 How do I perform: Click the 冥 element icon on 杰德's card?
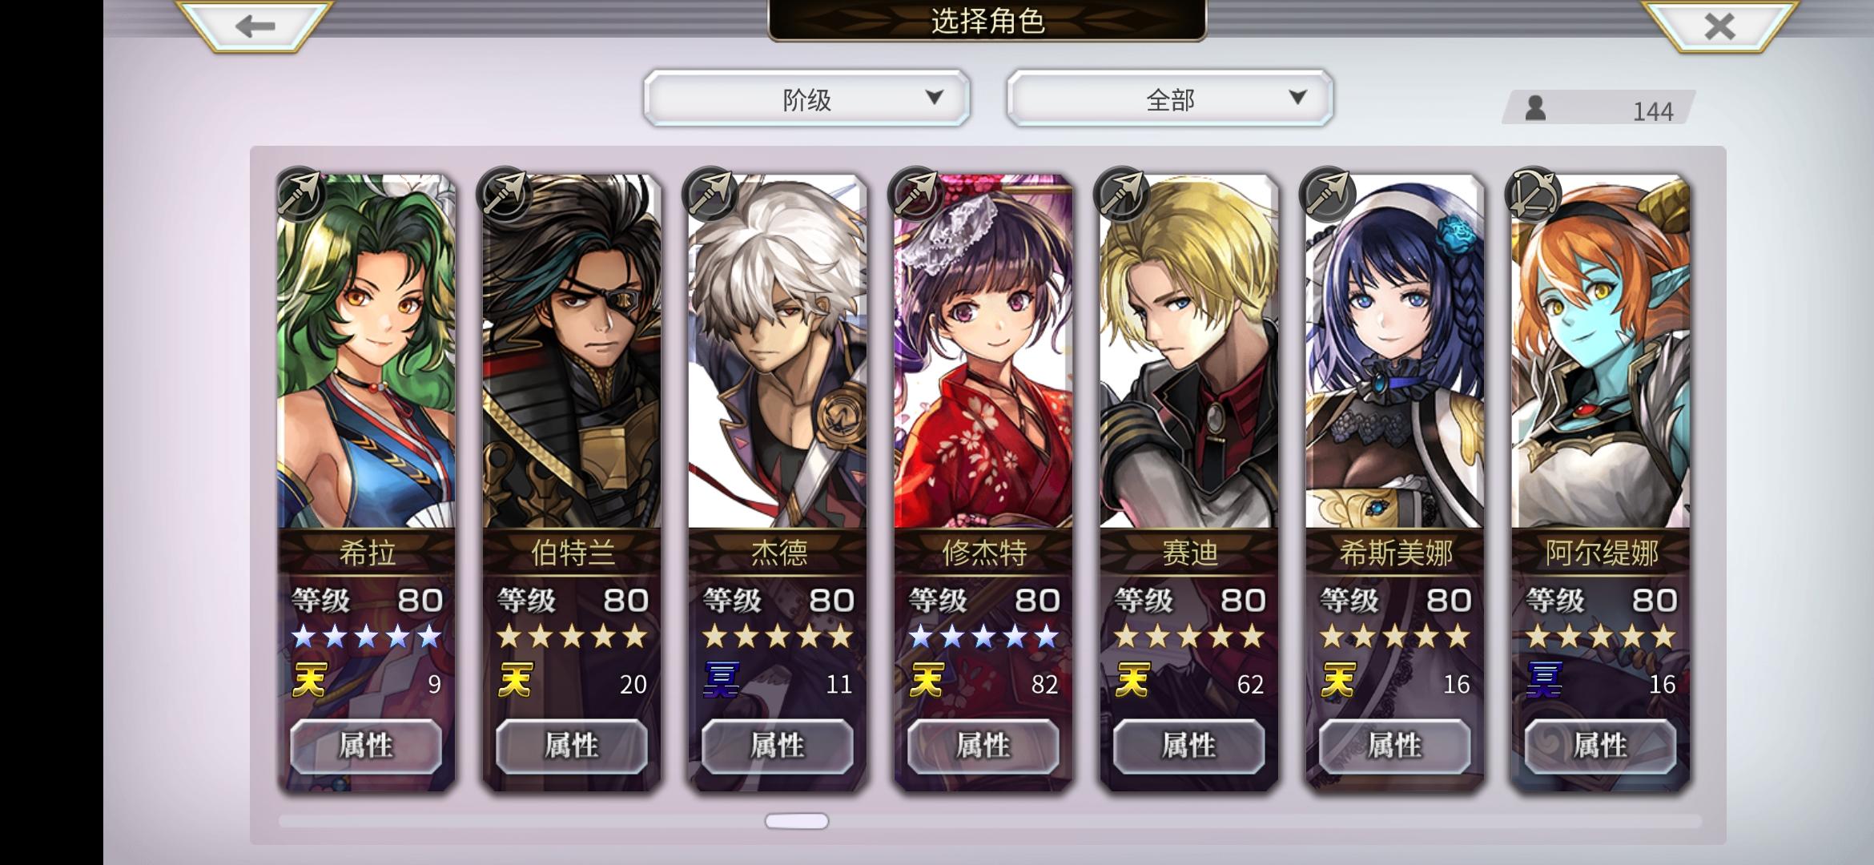[721, 681]
